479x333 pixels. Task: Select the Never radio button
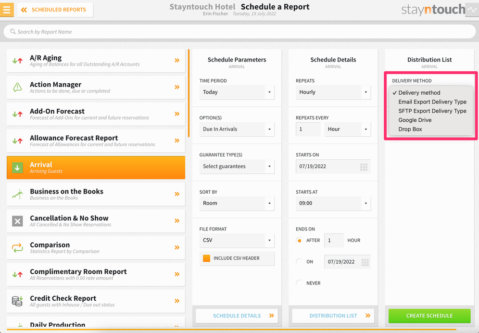[x=299, y=283]
